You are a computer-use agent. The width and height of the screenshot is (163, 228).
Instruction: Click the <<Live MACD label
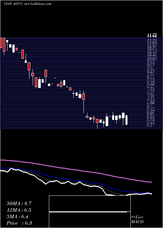[137, 220]
